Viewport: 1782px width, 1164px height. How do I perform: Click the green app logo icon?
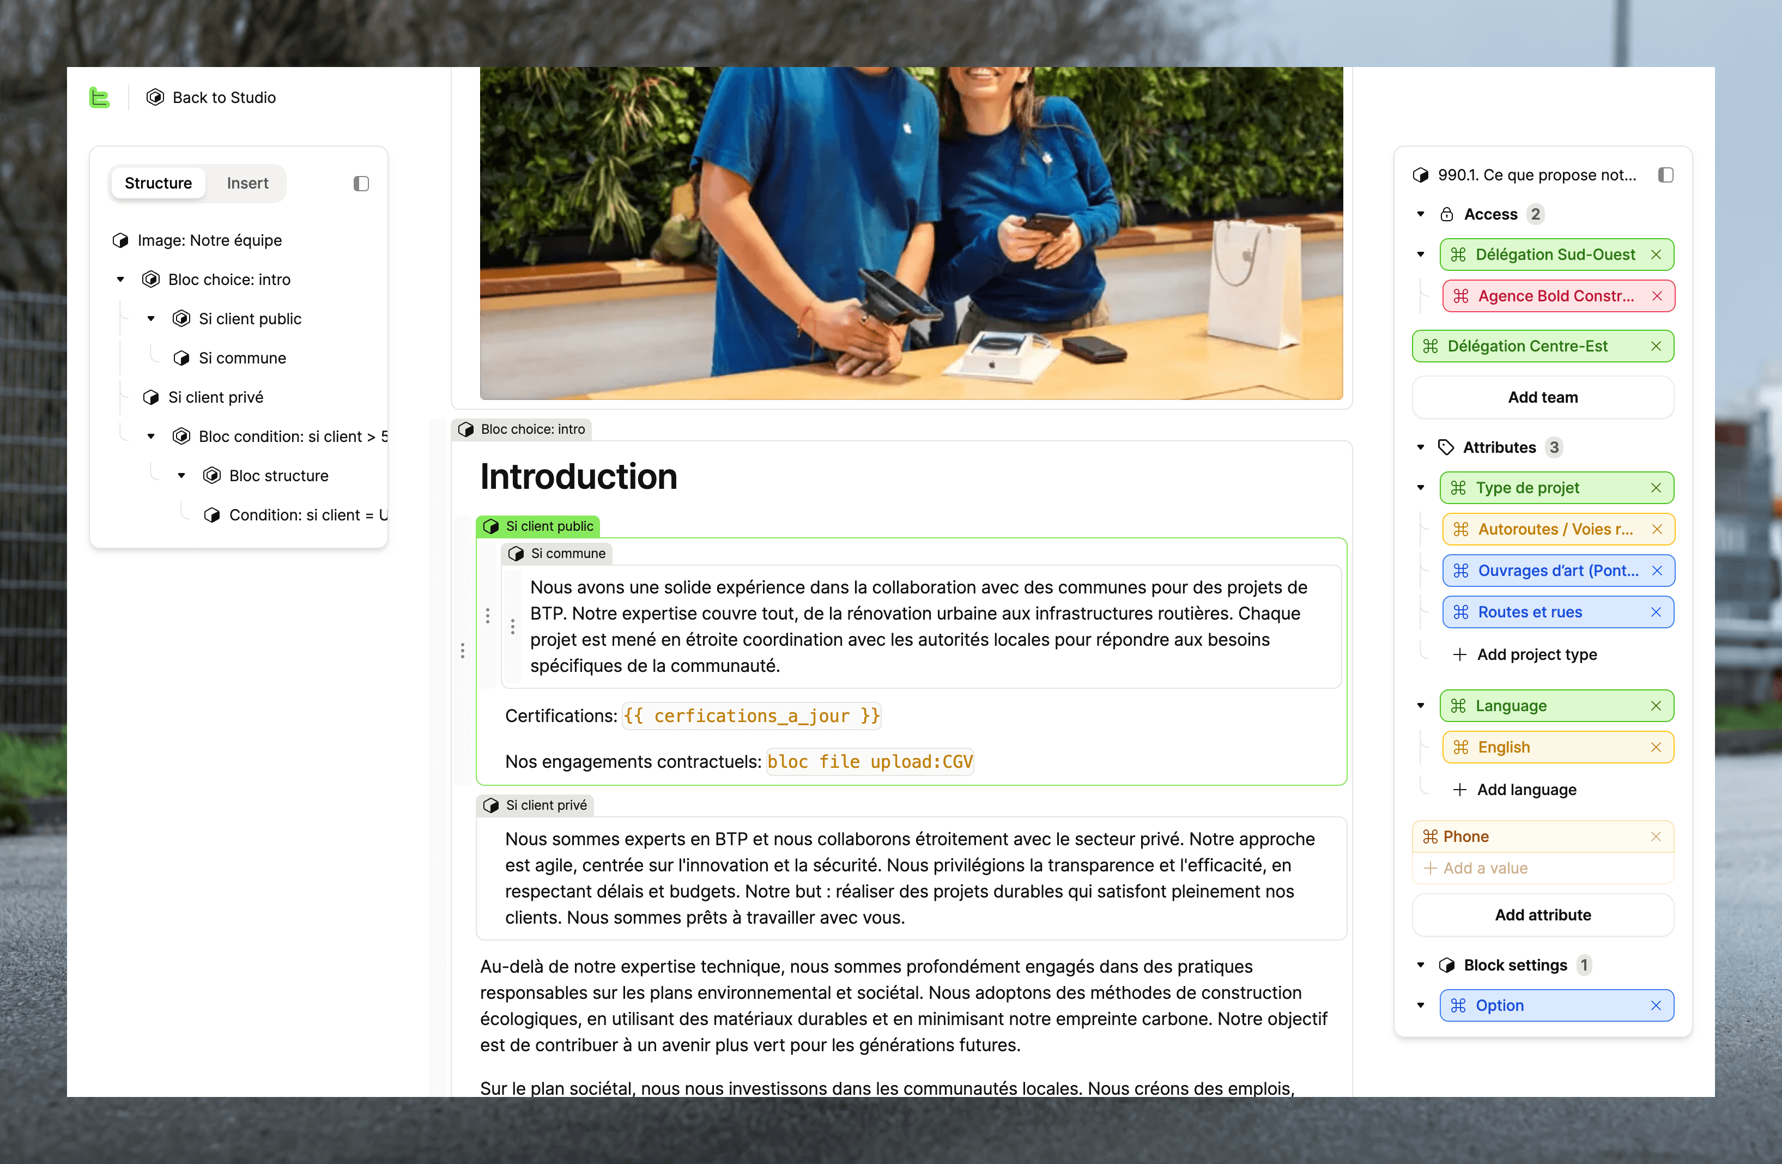99,98
